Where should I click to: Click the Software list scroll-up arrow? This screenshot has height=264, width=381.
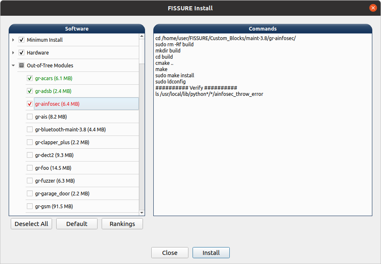pos(142,36)
